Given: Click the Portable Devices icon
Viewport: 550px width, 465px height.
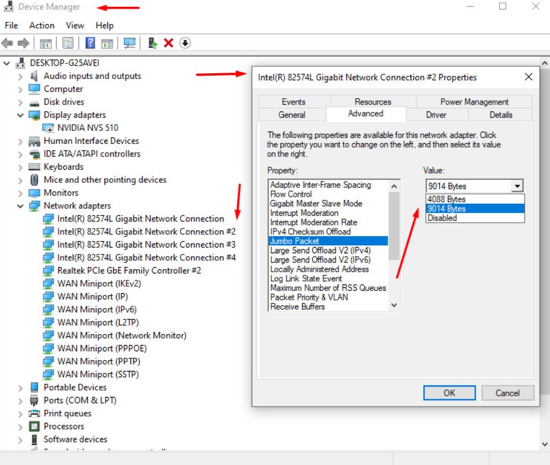Looking at the screenshot, I should click(34, 387).
